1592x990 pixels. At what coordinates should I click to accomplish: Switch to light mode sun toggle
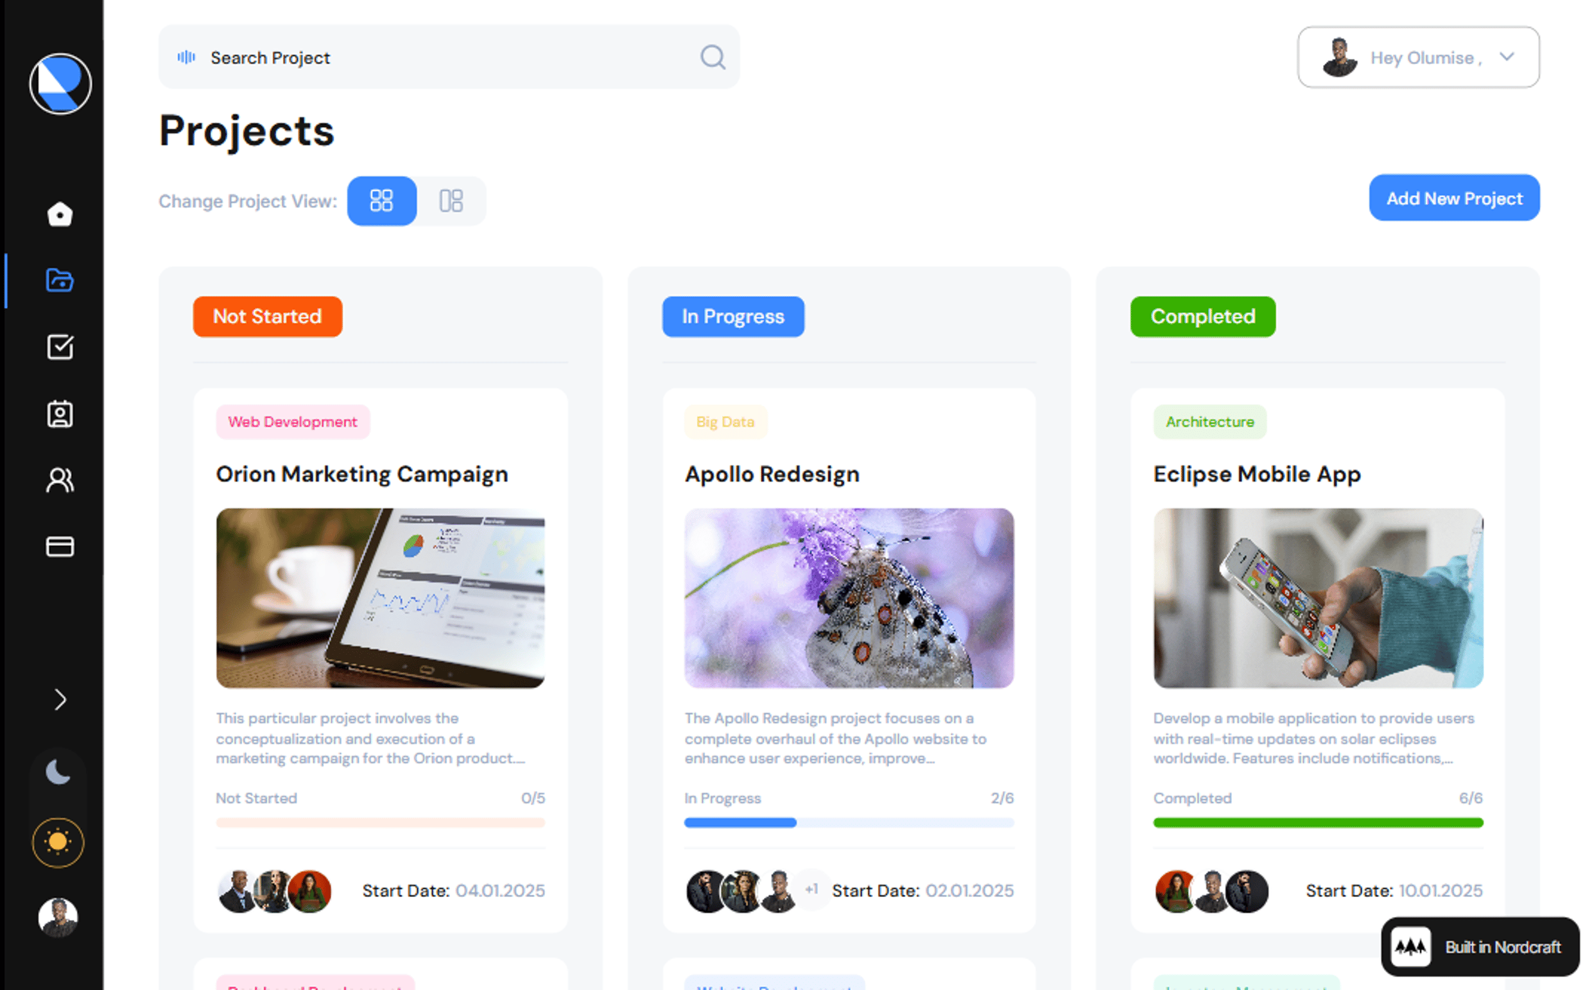click(58, 842)
